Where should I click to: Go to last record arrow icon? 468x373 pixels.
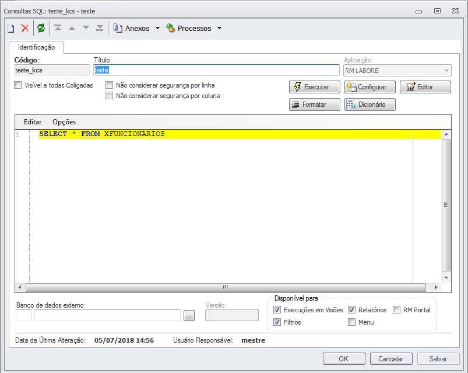click(100, 28)
